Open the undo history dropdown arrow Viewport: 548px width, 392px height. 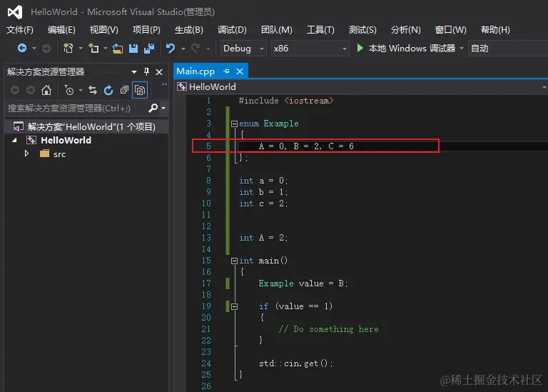click(x=183, y=49)
